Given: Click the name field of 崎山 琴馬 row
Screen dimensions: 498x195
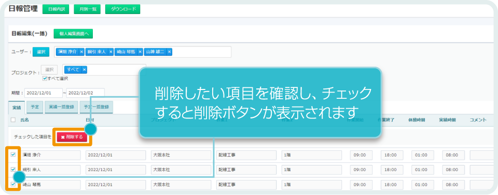Looking at the screenshot, I should click(x=50, y=184).
